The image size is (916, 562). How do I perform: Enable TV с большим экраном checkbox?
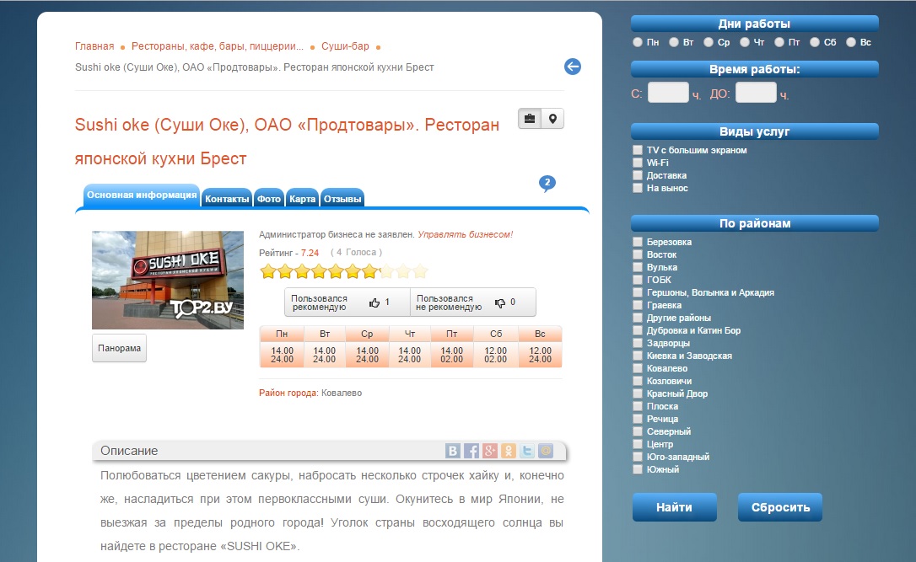click(638, 150)
